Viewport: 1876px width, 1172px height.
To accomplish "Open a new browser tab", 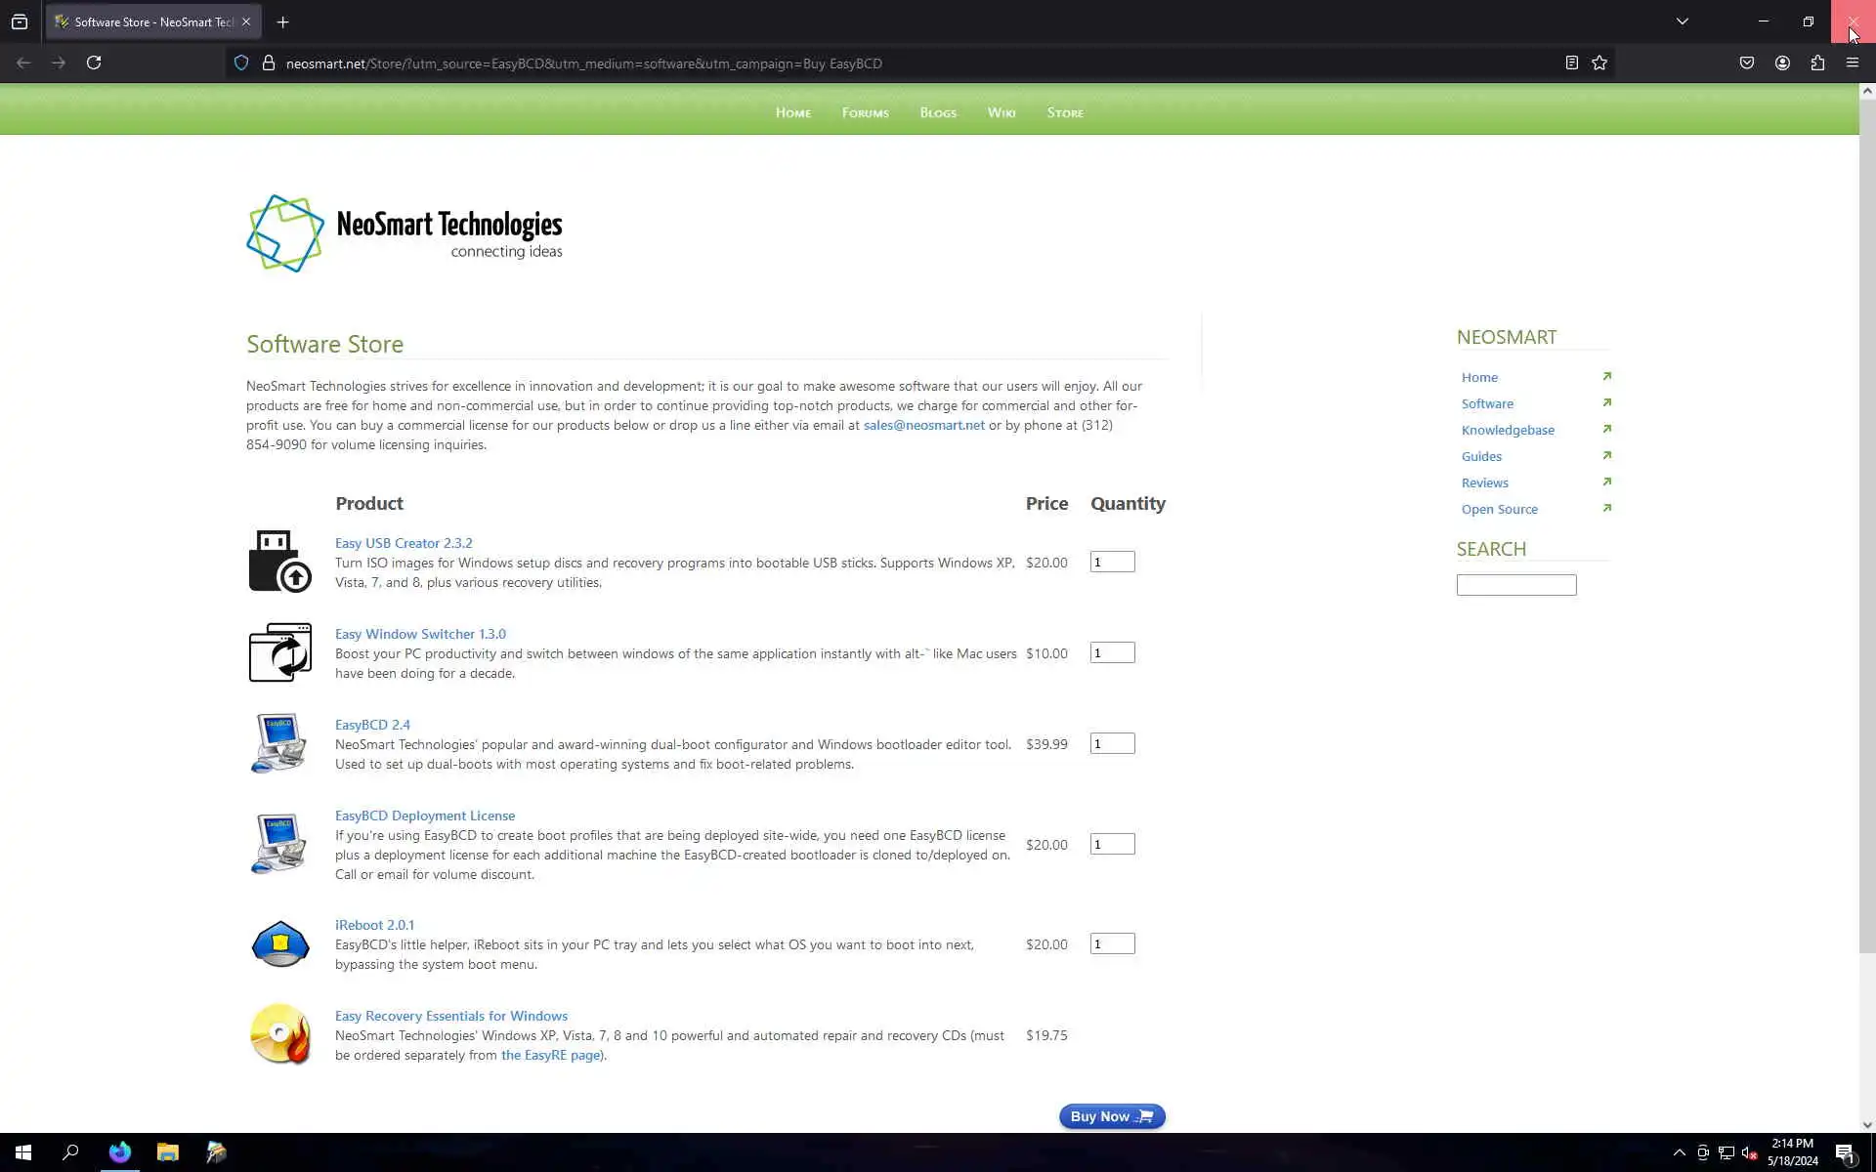I will 282,21.
